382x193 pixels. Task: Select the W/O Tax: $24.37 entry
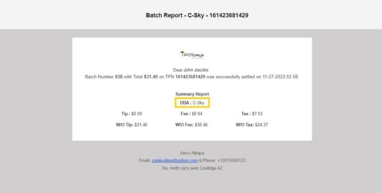coord(252,125)
